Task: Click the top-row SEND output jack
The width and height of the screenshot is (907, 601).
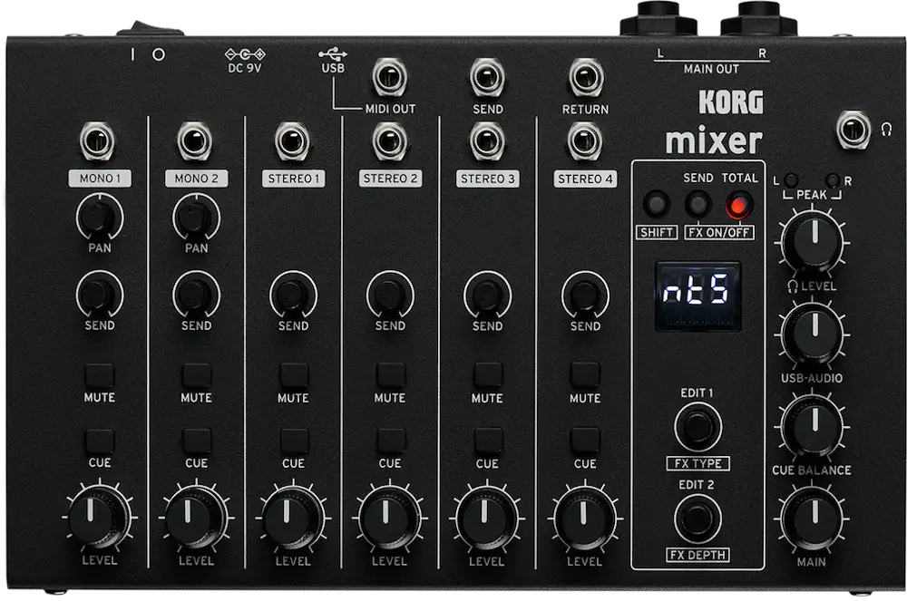Action: (487, 77)
